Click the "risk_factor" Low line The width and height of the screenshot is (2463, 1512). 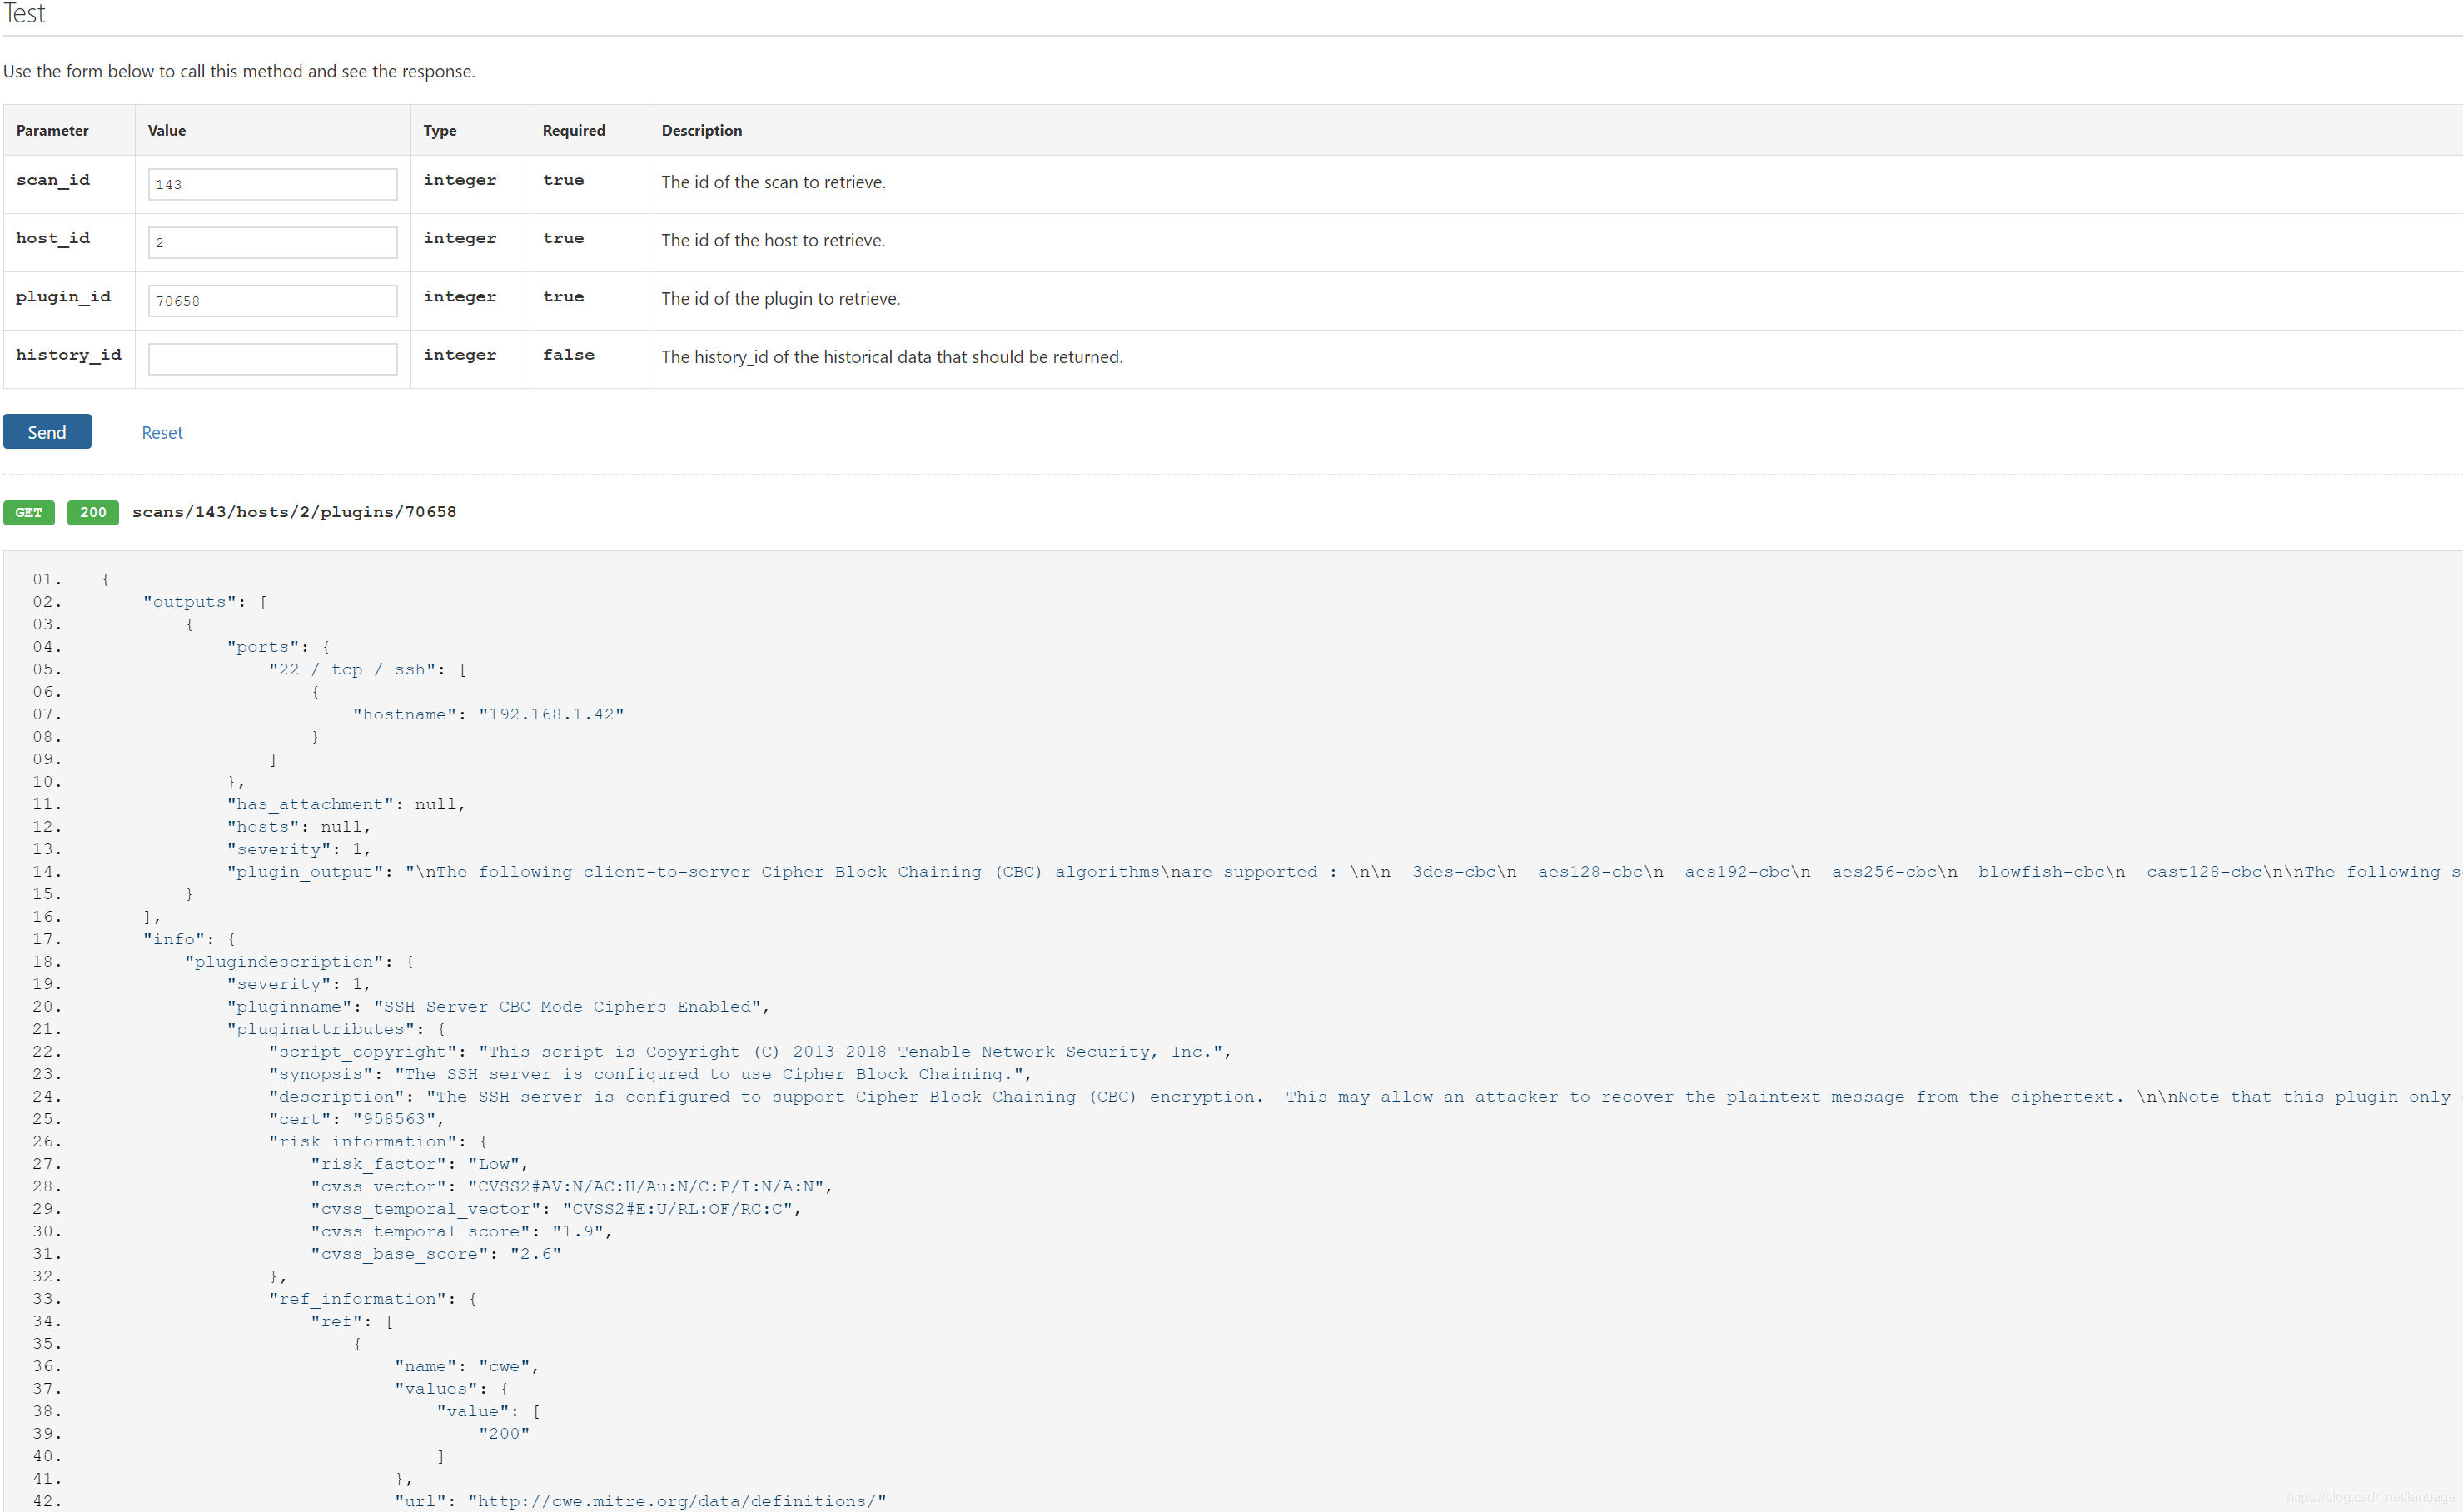[419, 1164]
